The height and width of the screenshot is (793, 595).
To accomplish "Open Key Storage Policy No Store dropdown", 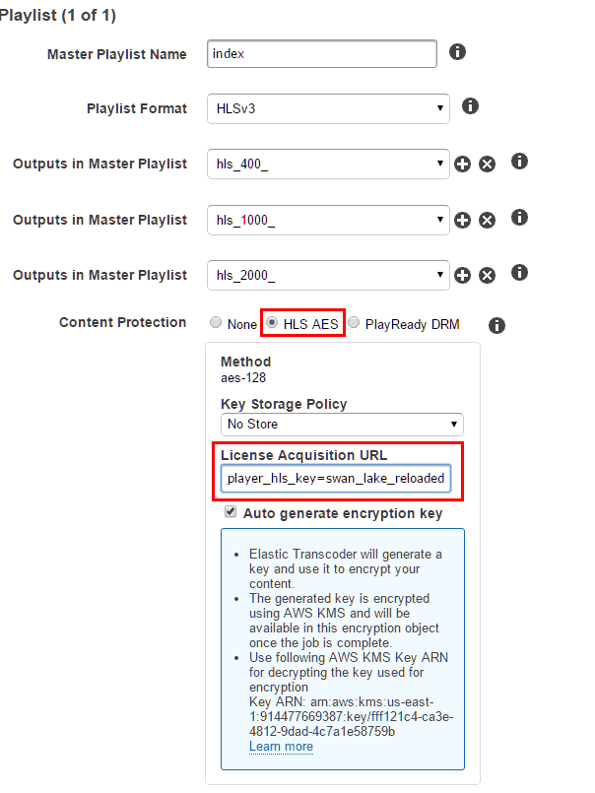I will (x=342, y=425).
